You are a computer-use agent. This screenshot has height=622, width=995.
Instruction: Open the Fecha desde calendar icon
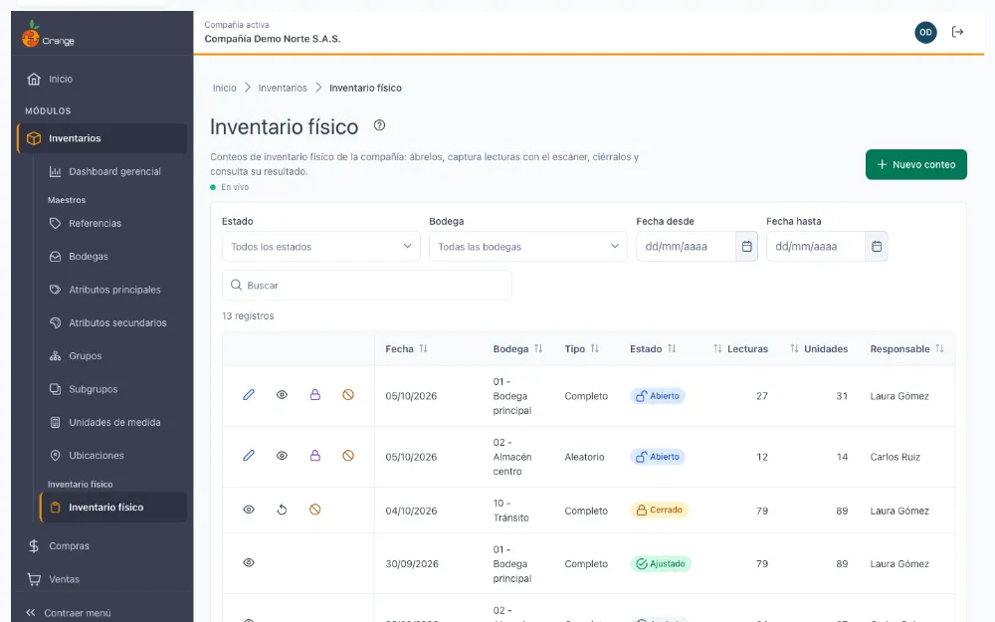tap(746, 246)
